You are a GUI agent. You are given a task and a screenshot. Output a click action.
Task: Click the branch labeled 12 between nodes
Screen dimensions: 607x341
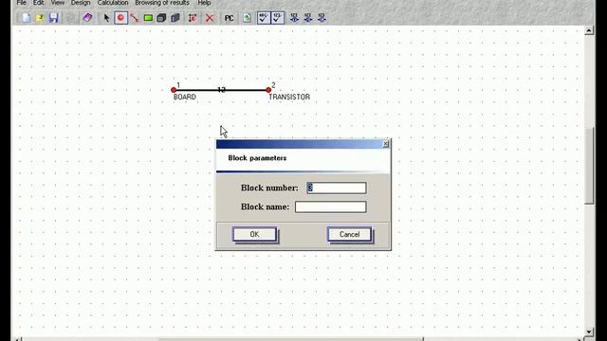pos(221,90)
